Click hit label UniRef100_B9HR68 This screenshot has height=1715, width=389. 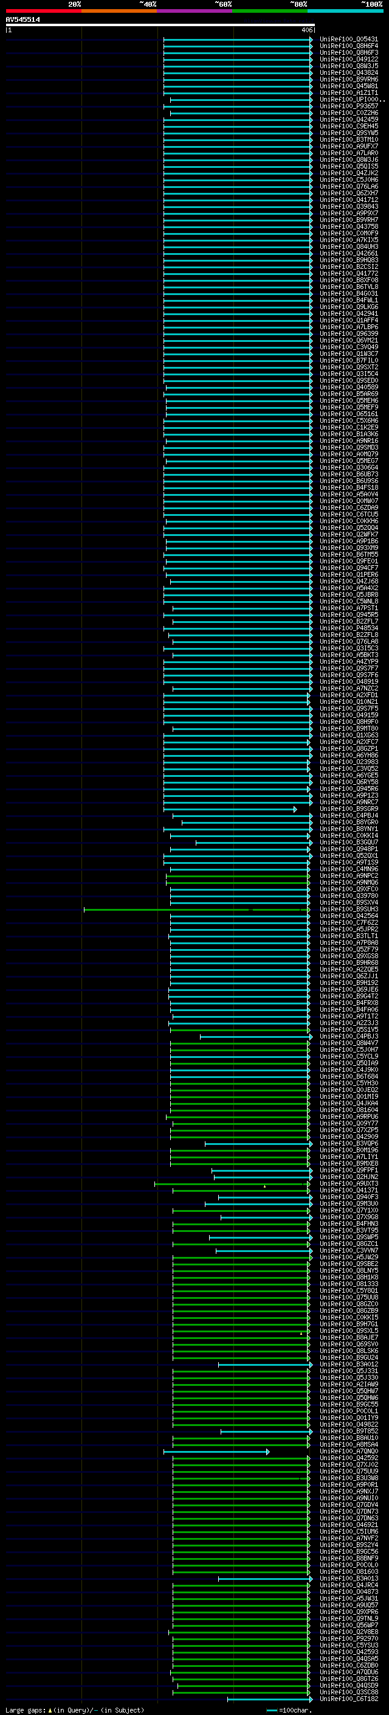[348, 962]
